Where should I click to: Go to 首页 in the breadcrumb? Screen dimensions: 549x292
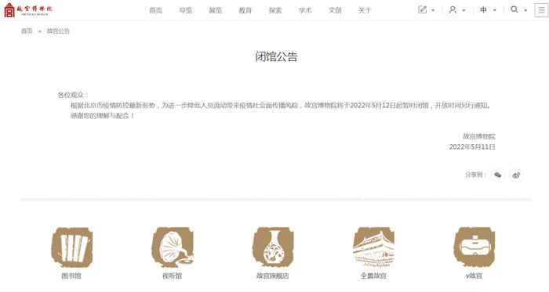coord(27,31)
